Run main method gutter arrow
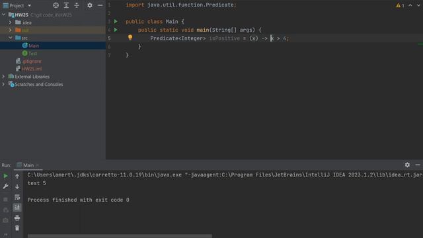 point(116,30)
